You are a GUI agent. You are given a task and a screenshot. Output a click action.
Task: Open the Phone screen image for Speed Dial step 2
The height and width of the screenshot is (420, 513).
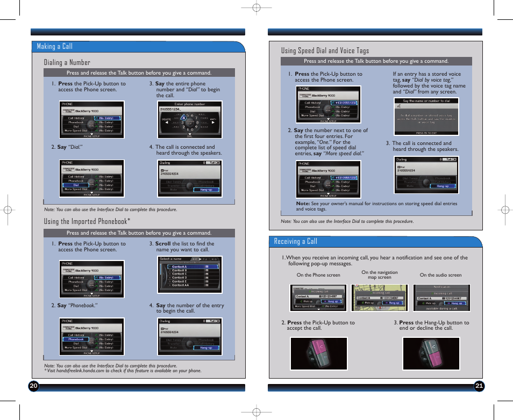pos(329,179)
